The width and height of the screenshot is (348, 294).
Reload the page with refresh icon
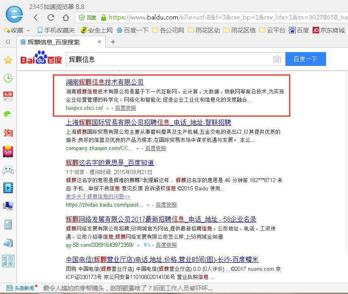51,17
